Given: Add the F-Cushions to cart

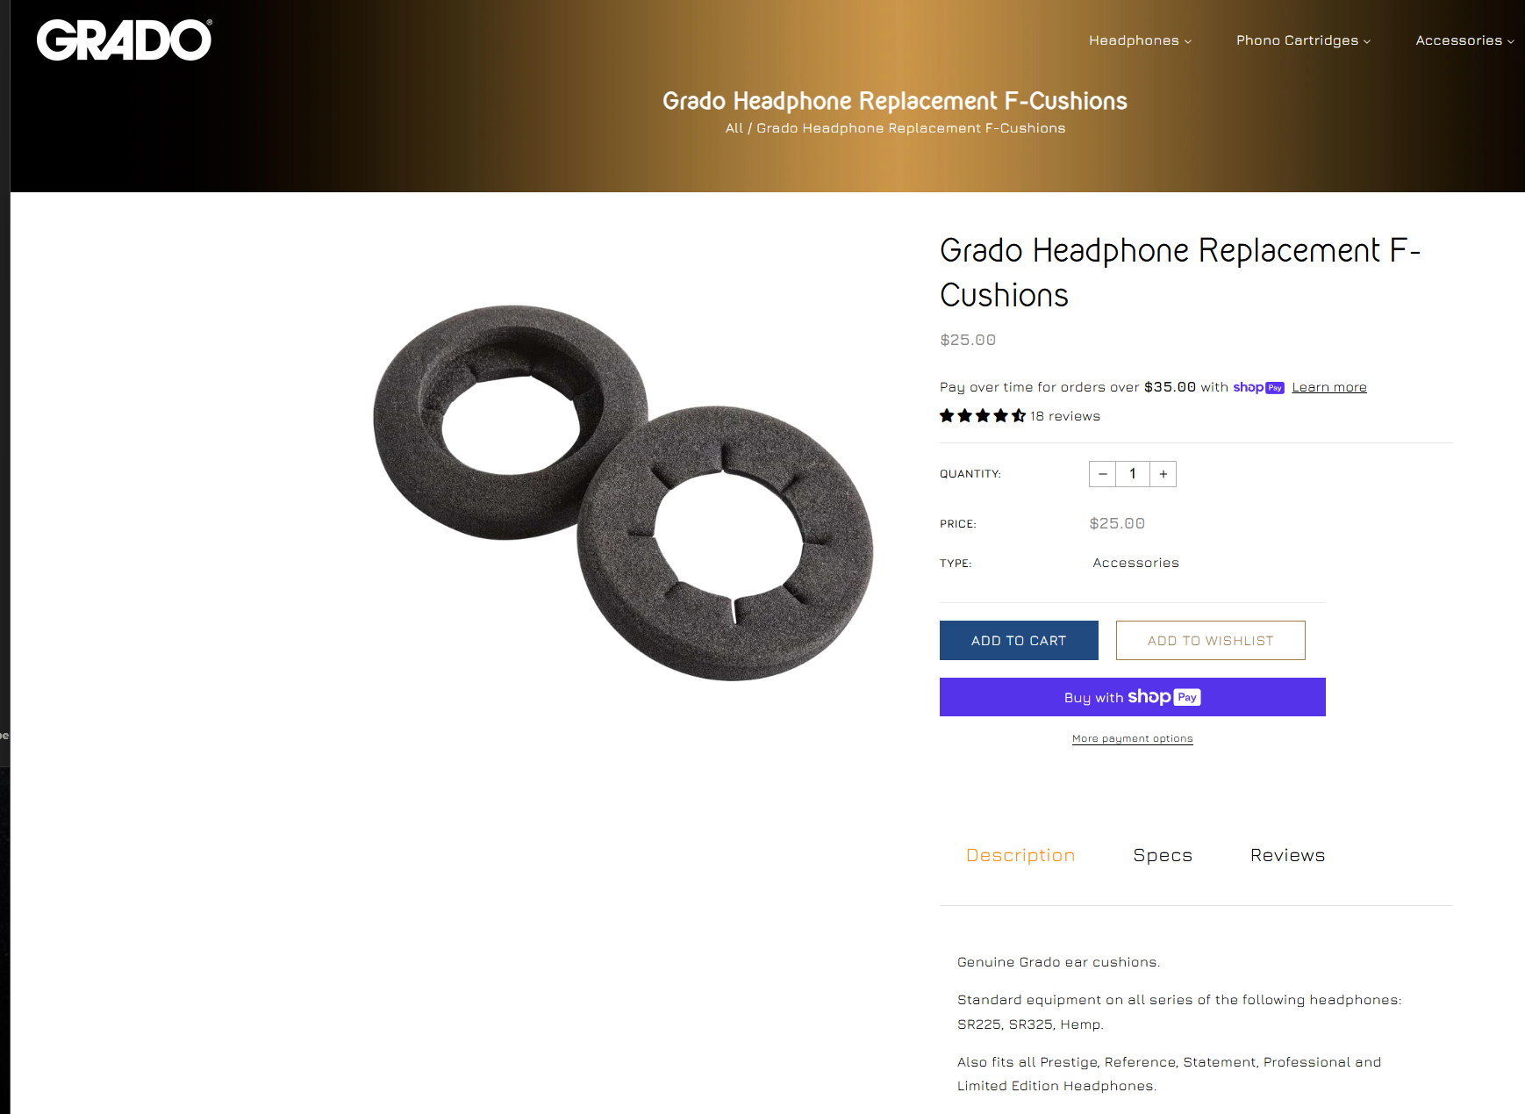Looking at the screenshot, I should [x=1018, y=641].
